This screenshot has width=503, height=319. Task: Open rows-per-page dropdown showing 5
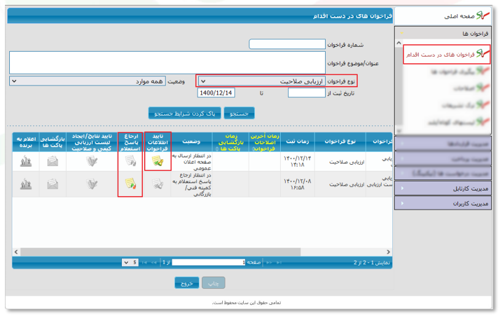(130, 262)
